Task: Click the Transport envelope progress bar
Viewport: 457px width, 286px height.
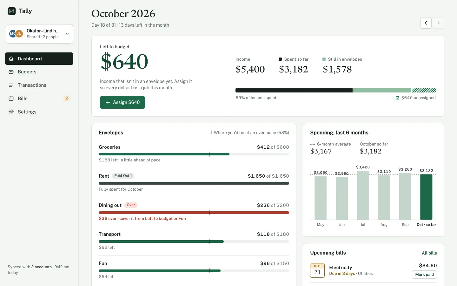Action: click(x=194, y=242)
